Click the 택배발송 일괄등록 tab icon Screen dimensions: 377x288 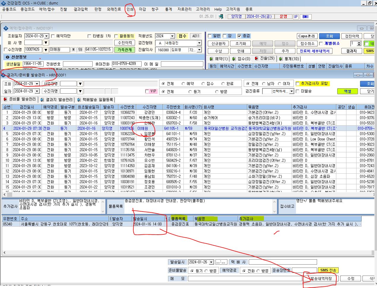pos(79,100)
